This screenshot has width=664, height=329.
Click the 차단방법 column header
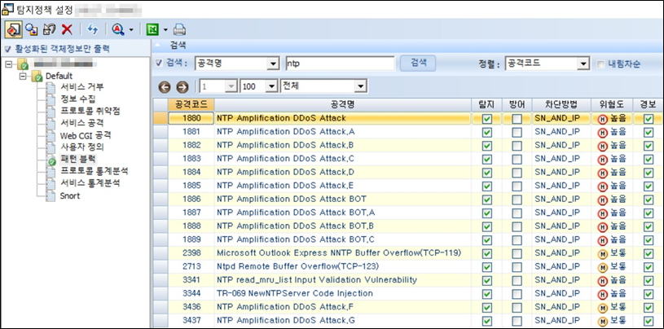pos(561,104)
